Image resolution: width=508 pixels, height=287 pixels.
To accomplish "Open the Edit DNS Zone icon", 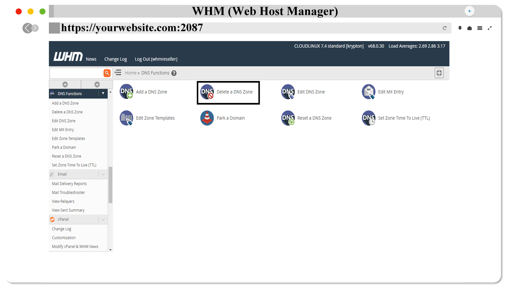I will point(288,92).
